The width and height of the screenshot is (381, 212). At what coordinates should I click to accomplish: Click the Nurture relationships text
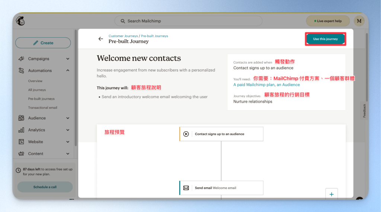(x=253, y=102)
